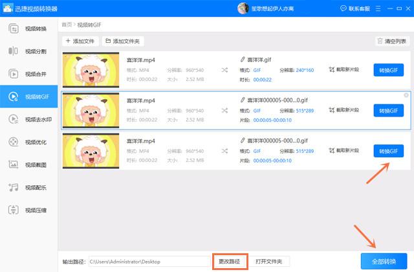Image resolution: width=414 pixels, height=272 pixels.
Task: Click the 视频配乐 music note icon
Action: [x=13, y=187]
